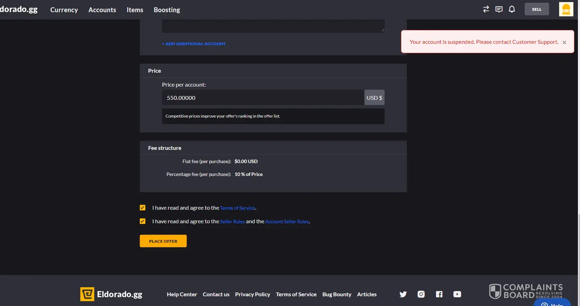The image size is (580, 306).
Task: Open the Account Seller Rules link
Action: coord(287,222)
